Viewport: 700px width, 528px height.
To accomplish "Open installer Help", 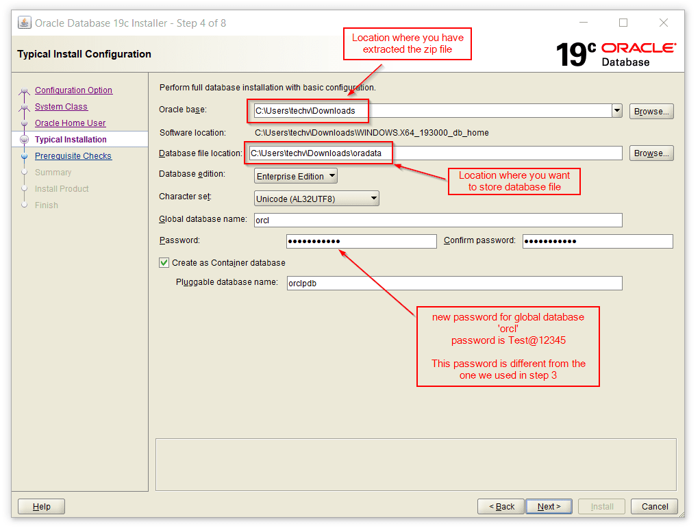I will pyautogui.click(x=41, y=507).
